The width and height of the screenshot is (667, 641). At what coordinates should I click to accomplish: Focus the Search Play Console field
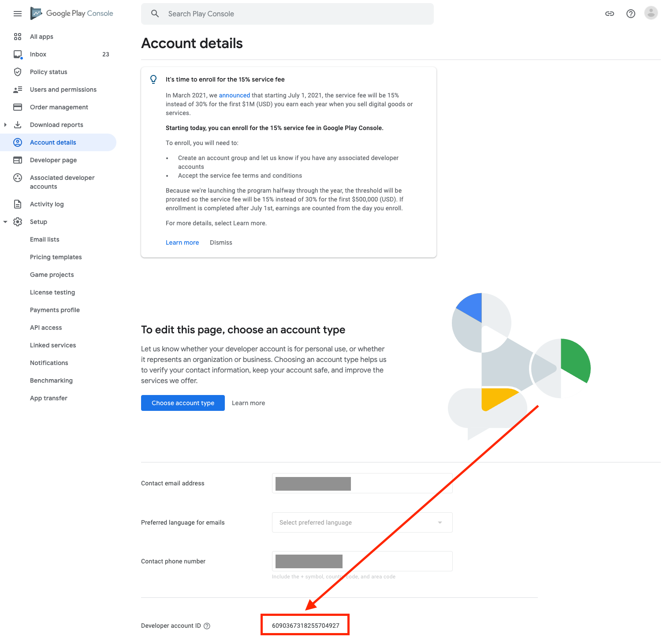coord(287,14)
